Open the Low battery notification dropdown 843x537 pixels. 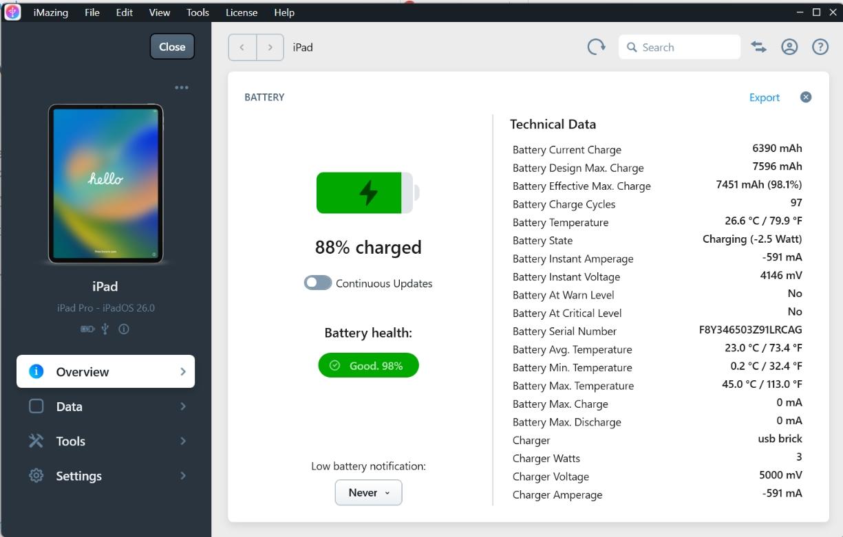(368, 492)
